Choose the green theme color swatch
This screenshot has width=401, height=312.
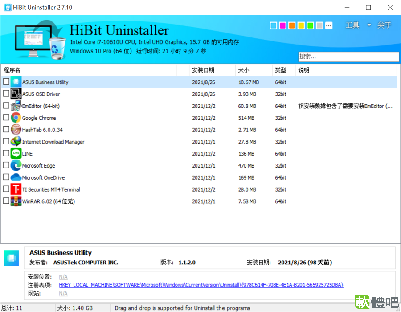click(310, 25)
